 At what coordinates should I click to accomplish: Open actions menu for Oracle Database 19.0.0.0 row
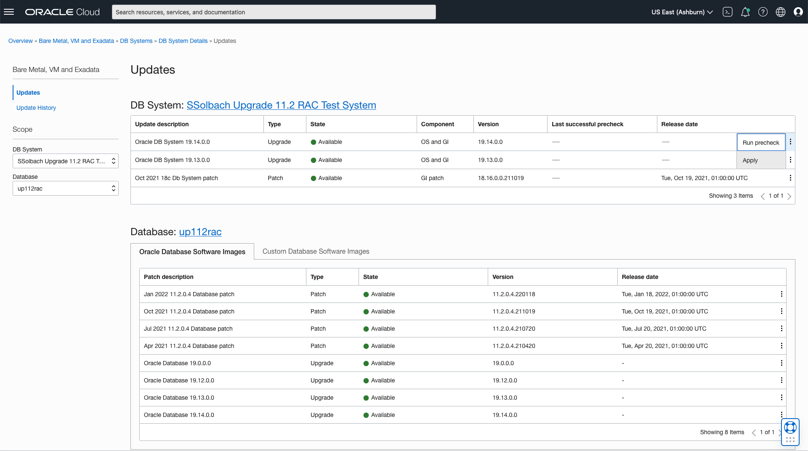pos(781,363)
